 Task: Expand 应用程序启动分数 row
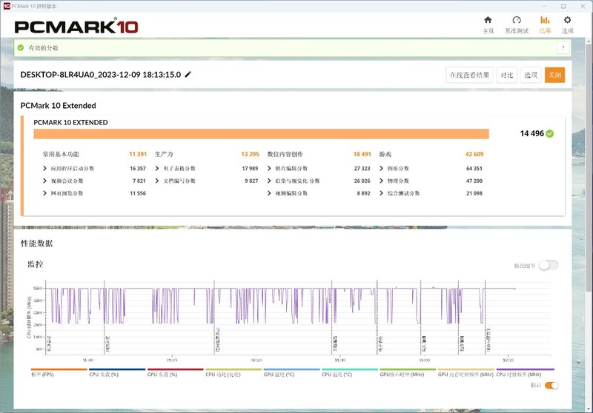[44, 168]
